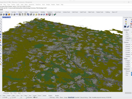Toggle Ortho mode in status bar
Image resolution: width=132 pixels, height=99 pixels.
tap(57, 97)
